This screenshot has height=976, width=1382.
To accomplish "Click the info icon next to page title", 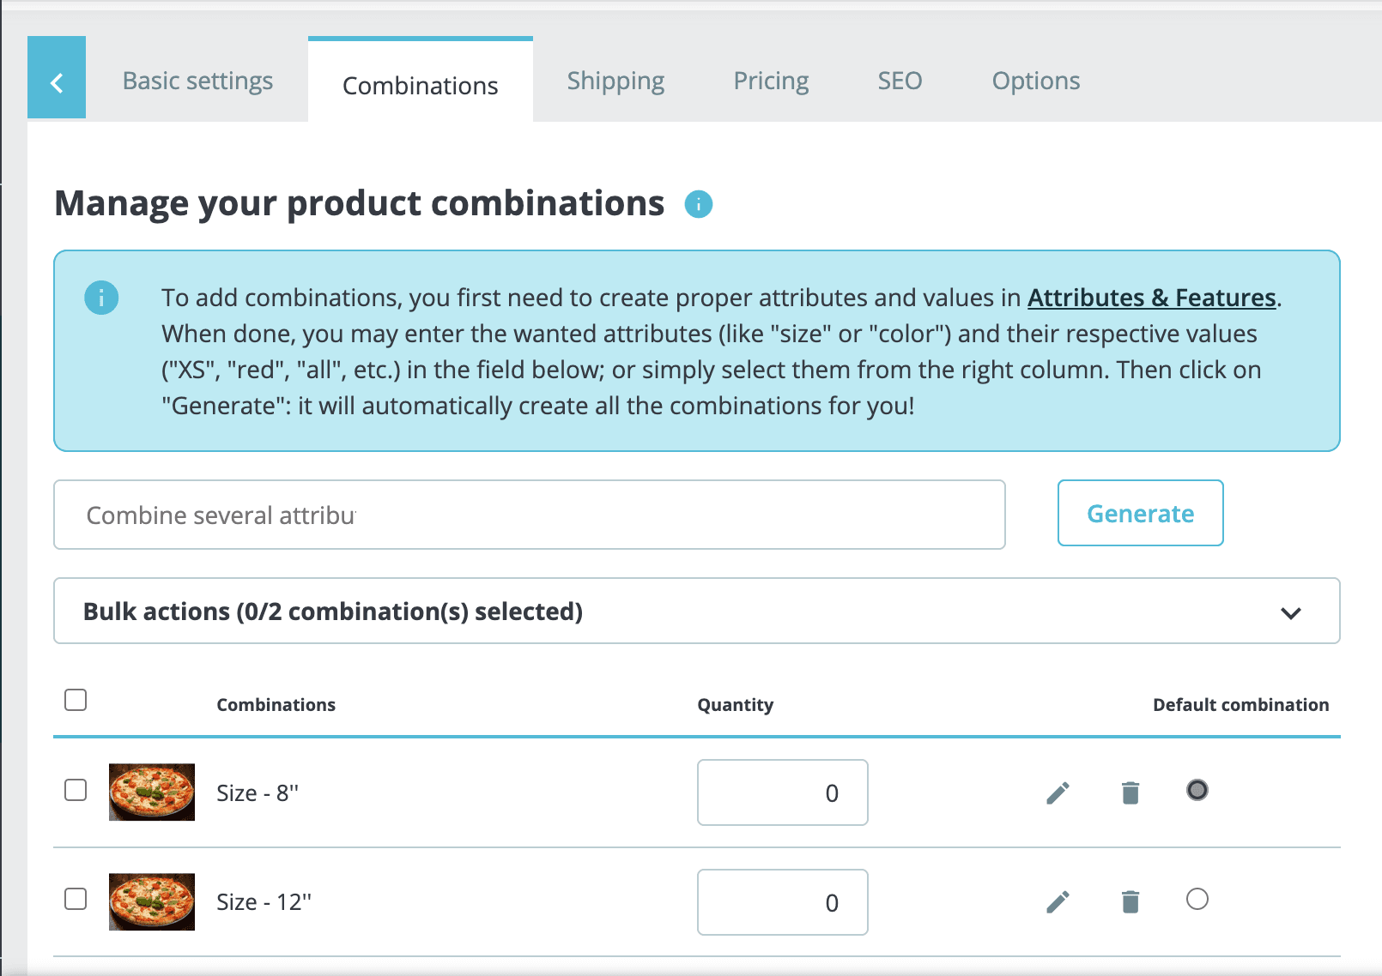I will [x=698, y=205].
